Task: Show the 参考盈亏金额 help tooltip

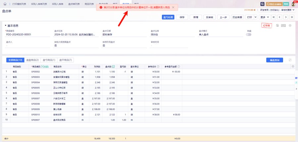Action: [x=179, y=67]
